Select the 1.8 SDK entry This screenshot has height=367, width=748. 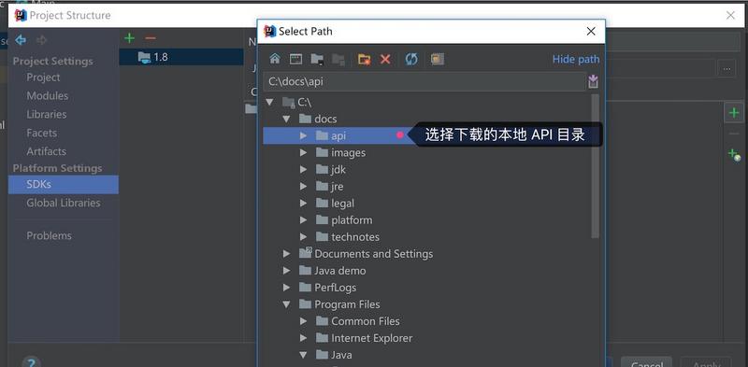[181, 57]
